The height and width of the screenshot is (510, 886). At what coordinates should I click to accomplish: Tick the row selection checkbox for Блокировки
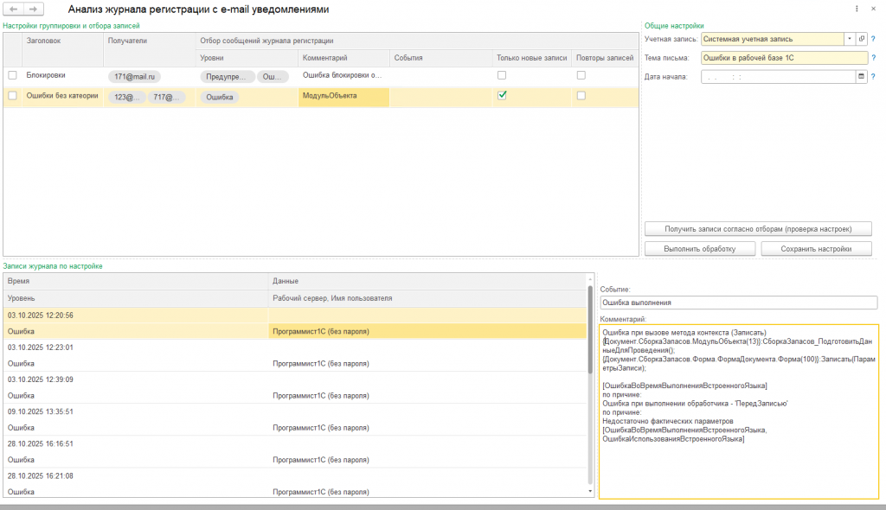[x=12, y=75]
